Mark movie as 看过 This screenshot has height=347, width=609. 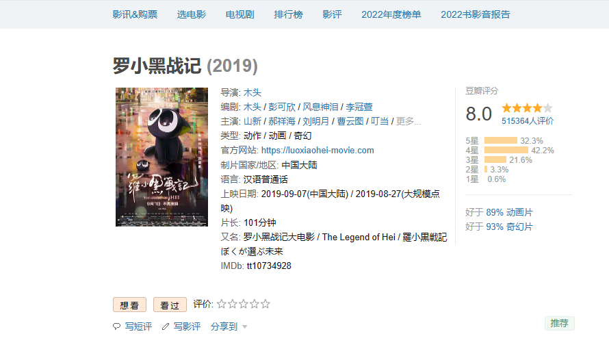pos(170,305)
